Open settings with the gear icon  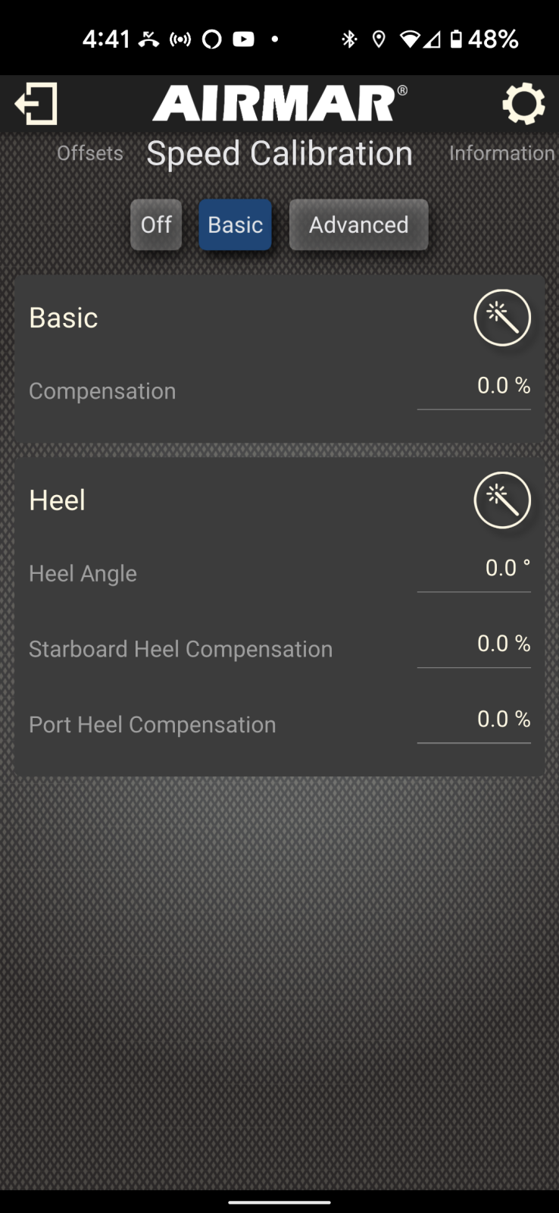click(523, 104)
